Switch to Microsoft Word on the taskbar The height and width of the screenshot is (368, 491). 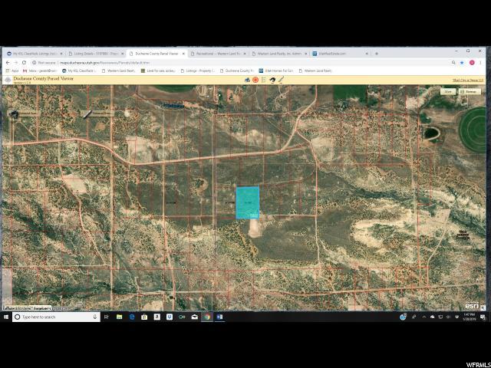219,317
